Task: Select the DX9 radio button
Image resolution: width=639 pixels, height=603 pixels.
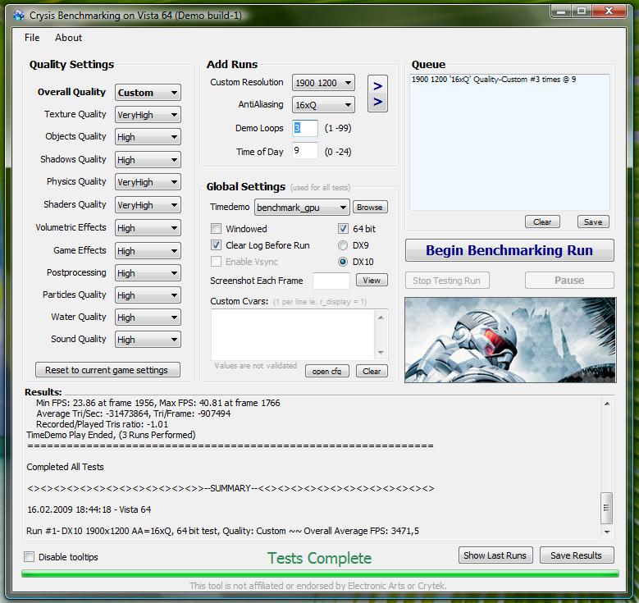Action: (x=343, y=245)
